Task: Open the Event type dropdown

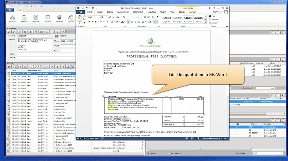Action: [281, 153]
